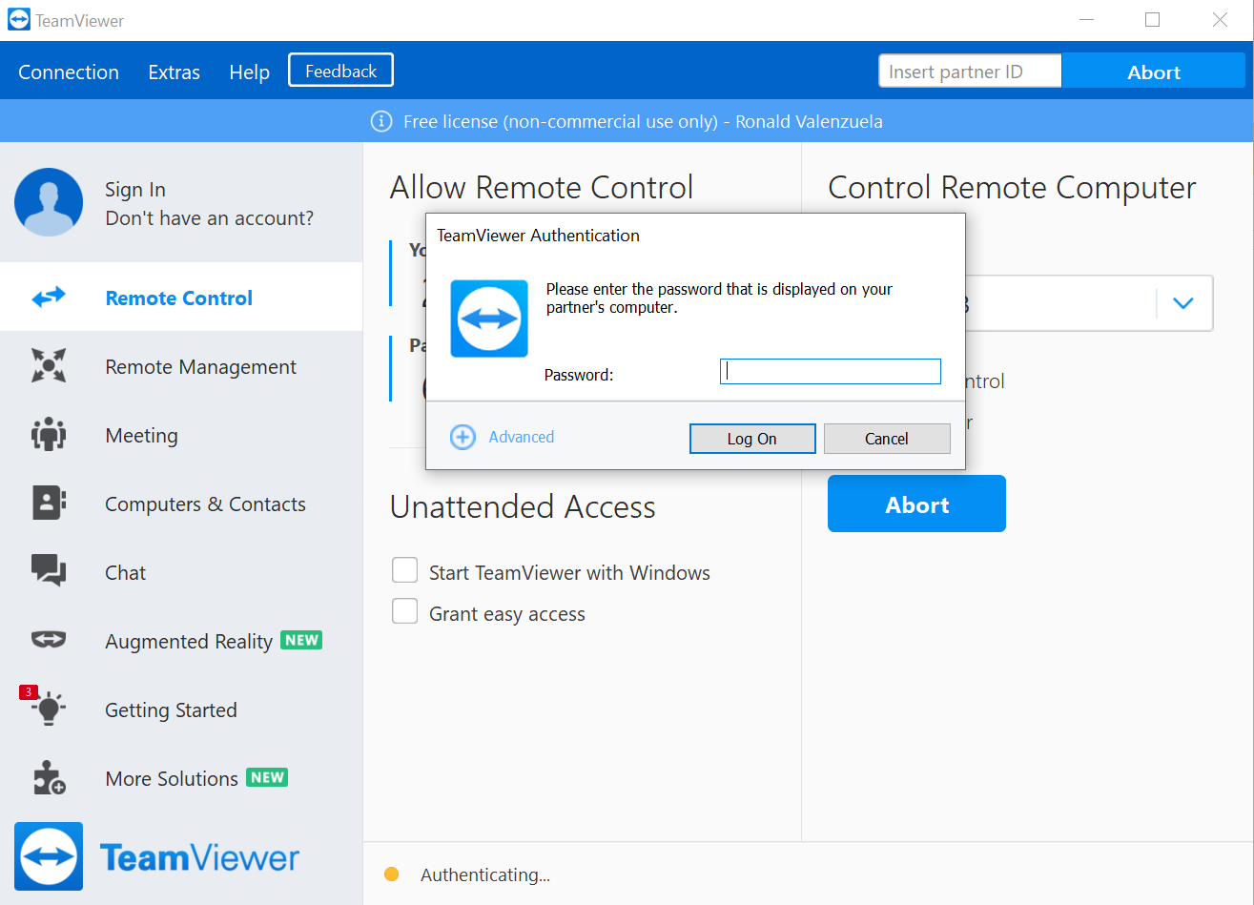Click the orange Authenticating status dot

pyautogui.click(x=391, y=874)
